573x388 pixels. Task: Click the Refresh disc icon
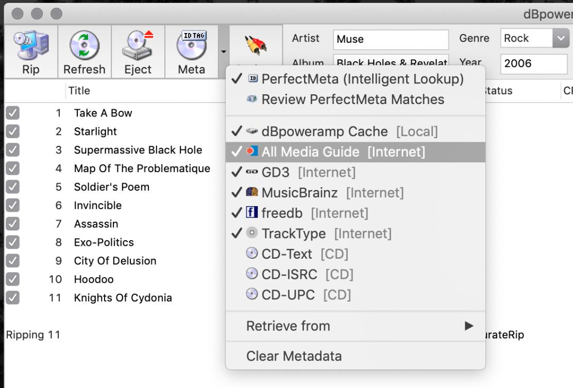84,46
